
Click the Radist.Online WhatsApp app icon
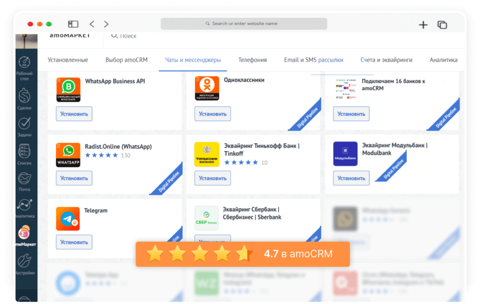click(68, 155)
